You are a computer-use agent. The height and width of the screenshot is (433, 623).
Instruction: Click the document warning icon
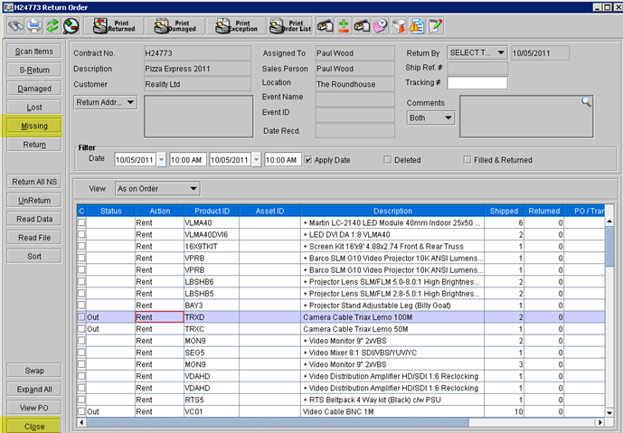point(416,26)
